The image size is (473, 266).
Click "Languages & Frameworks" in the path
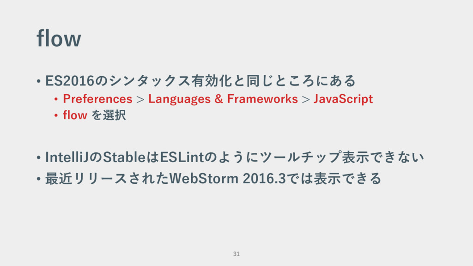[223, 99]
